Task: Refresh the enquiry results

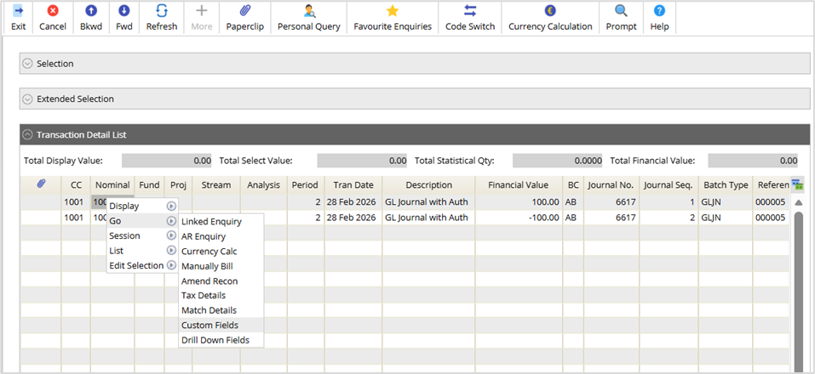Action: click(162, 10)
